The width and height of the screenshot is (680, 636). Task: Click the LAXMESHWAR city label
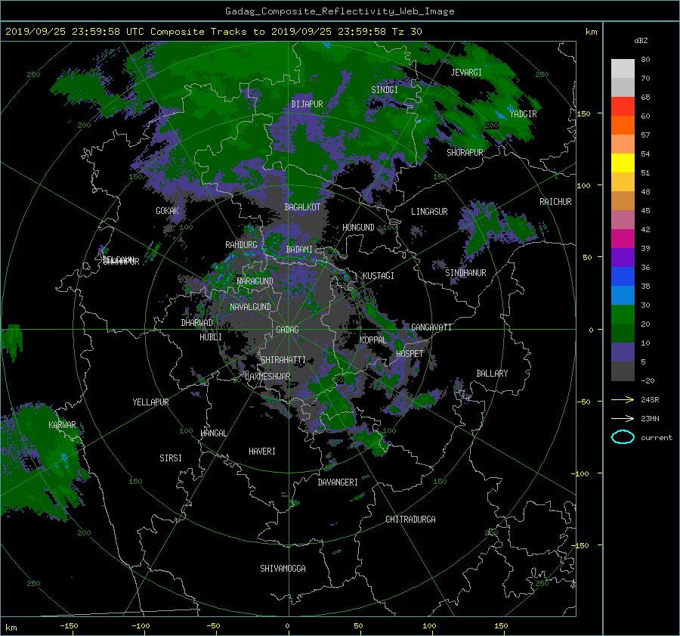(267, 377)
